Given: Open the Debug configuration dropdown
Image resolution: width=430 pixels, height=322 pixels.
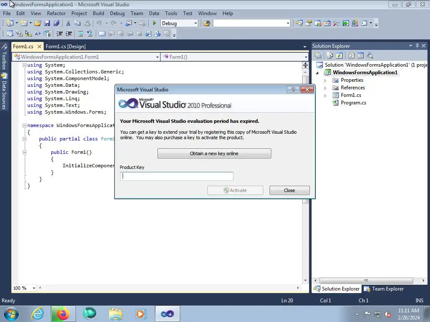Looking at the screenshot, I should point(196,23).
